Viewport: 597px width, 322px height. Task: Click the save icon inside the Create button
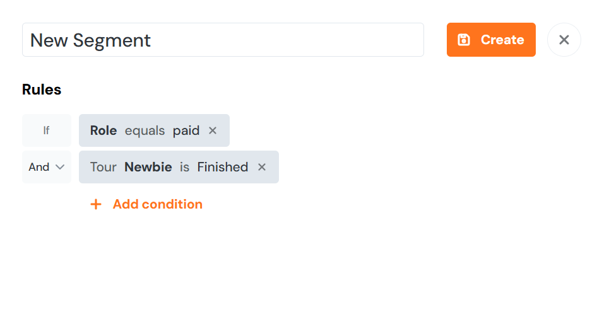464,40
